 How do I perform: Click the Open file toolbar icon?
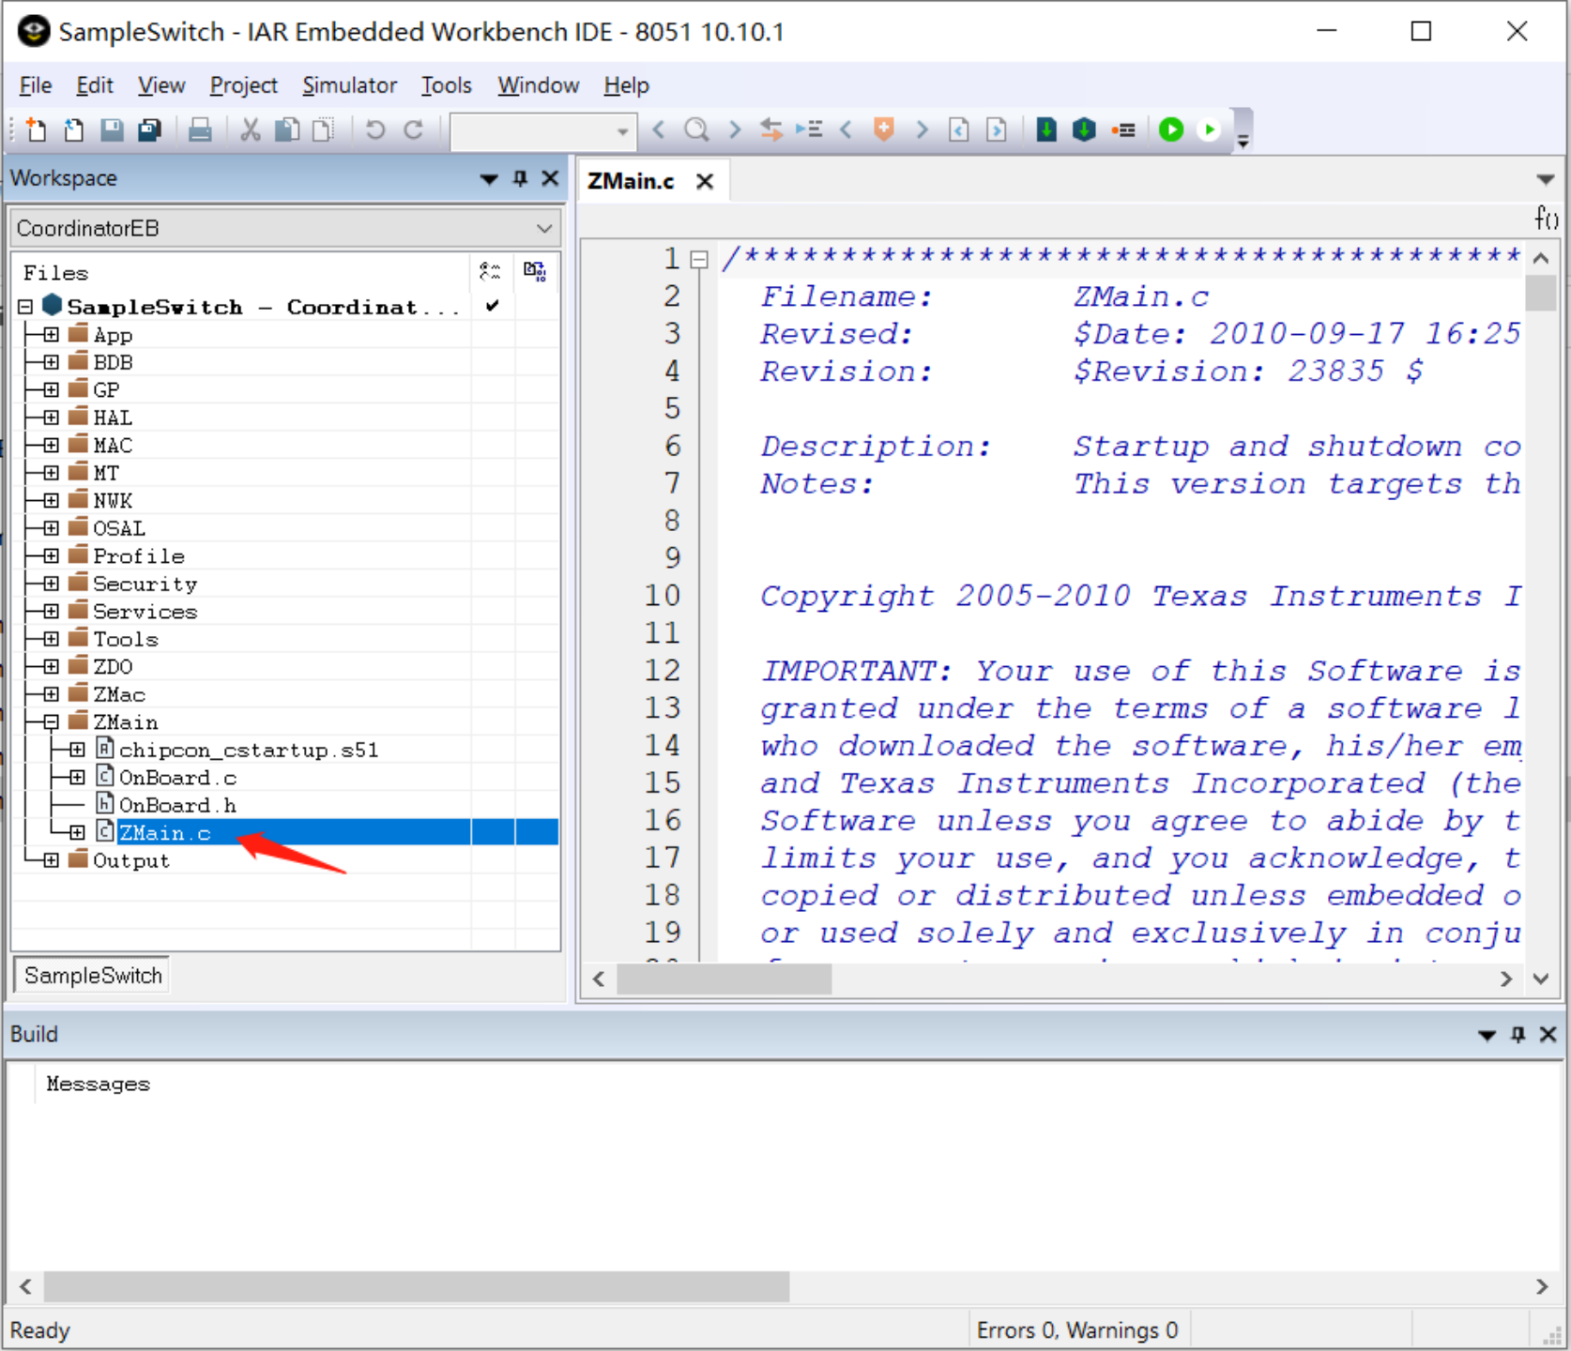pos(74,129)
